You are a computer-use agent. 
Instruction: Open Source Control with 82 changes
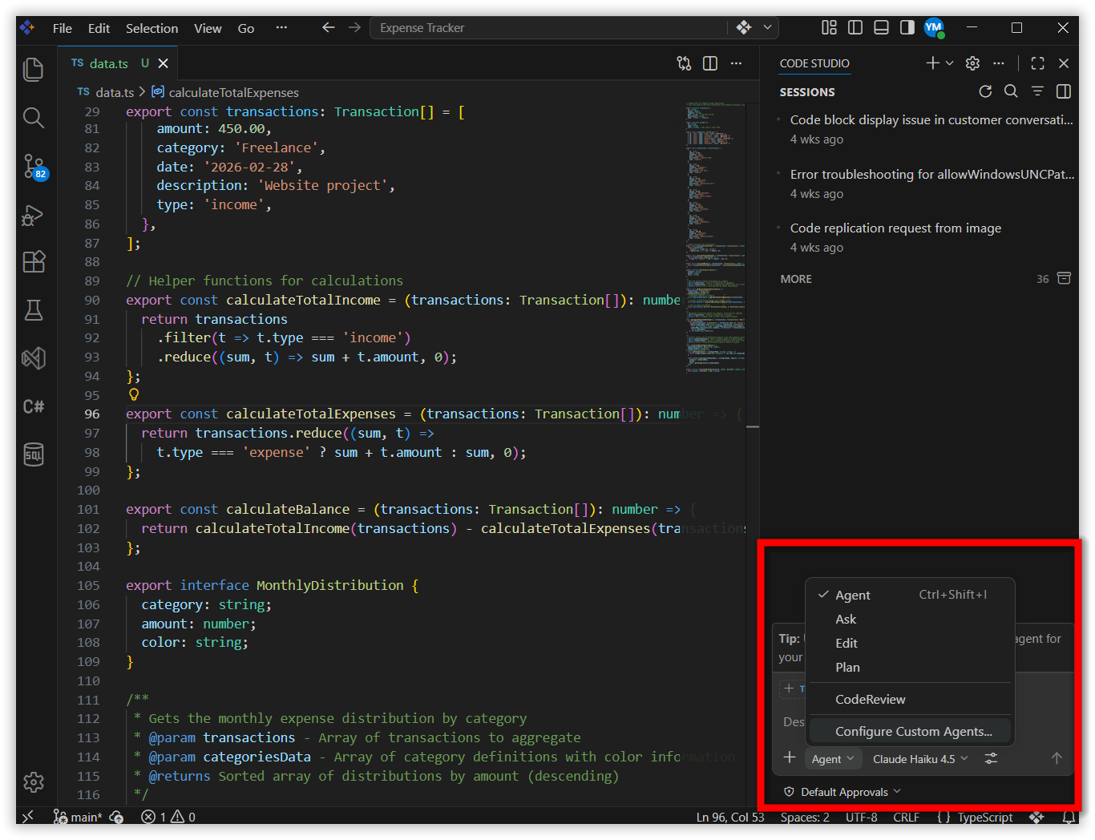pos(34,167)
